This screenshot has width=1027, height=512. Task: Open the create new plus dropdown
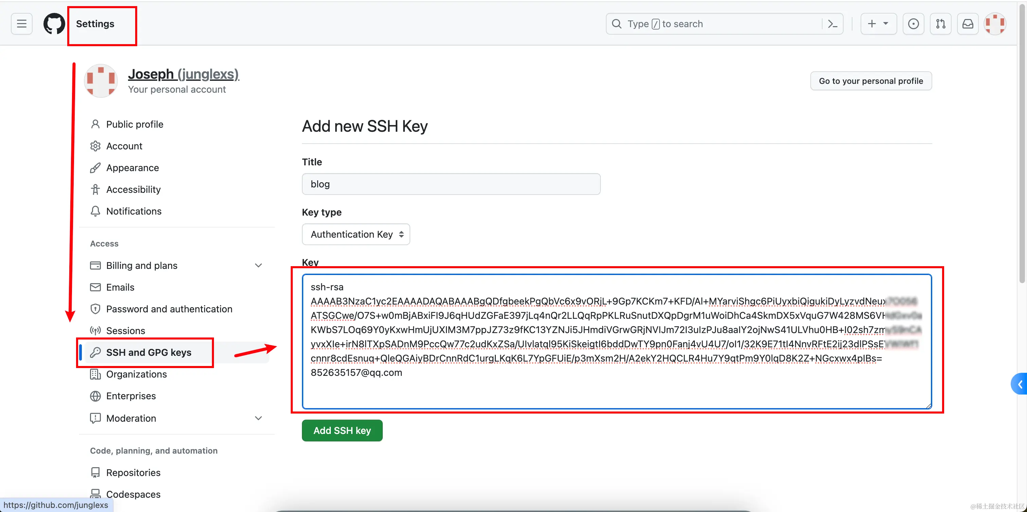click(x=878, y=24)
